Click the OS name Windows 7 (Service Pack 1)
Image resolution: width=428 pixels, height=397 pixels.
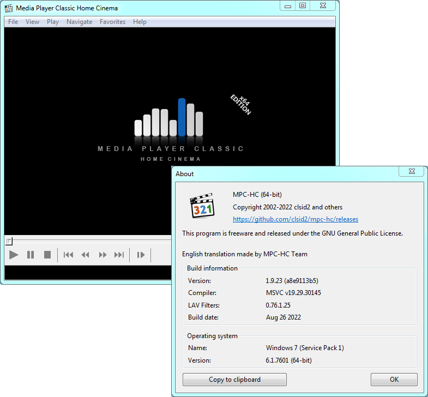tap(305, 348)
